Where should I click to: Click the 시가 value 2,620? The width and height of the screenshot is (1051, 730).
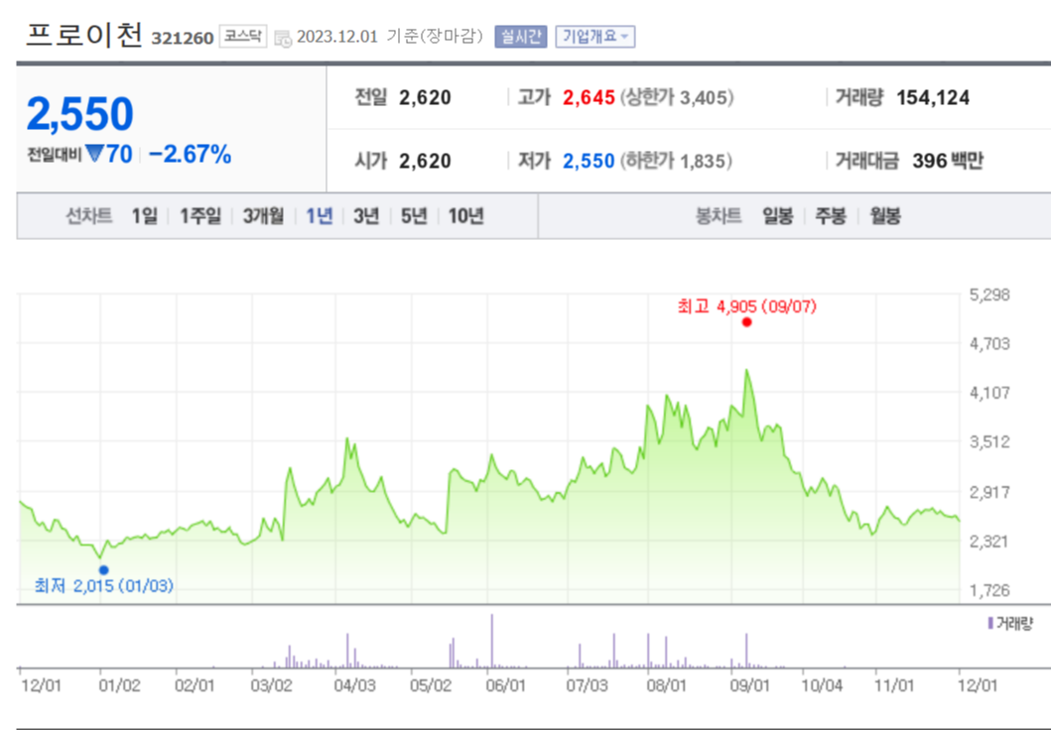[425, 161]
